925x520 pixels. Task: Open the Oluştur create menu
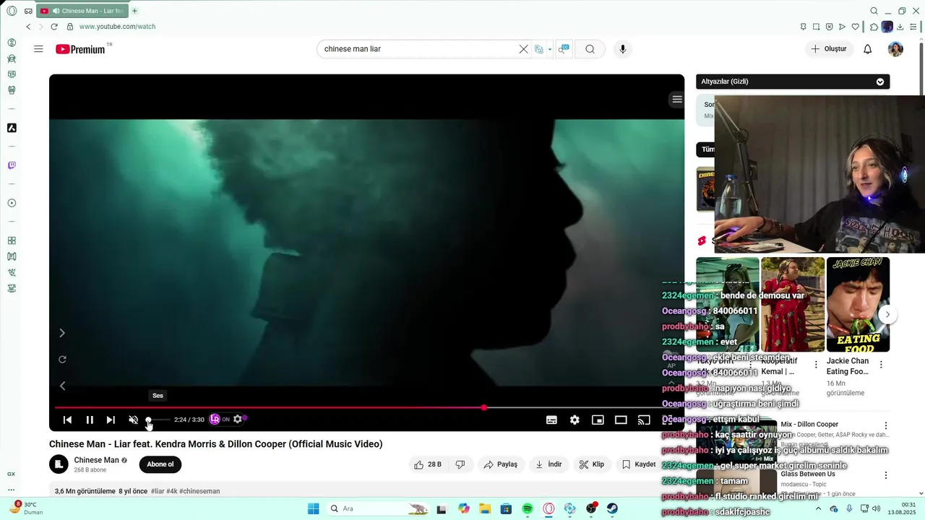(829, 49)
